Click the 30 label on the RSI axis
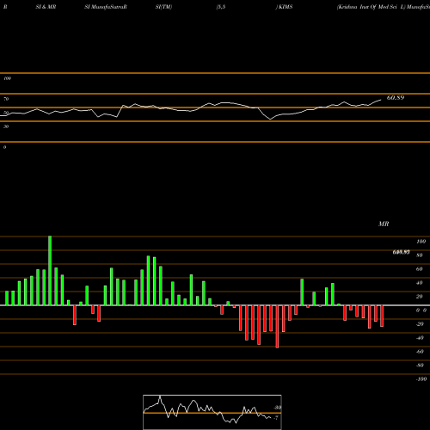 (6, 126)
